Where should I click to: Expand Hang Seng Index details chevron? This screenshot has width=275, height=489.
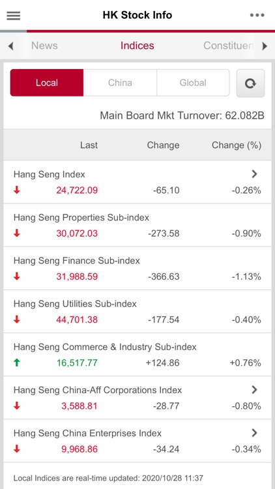pos(254,174)
